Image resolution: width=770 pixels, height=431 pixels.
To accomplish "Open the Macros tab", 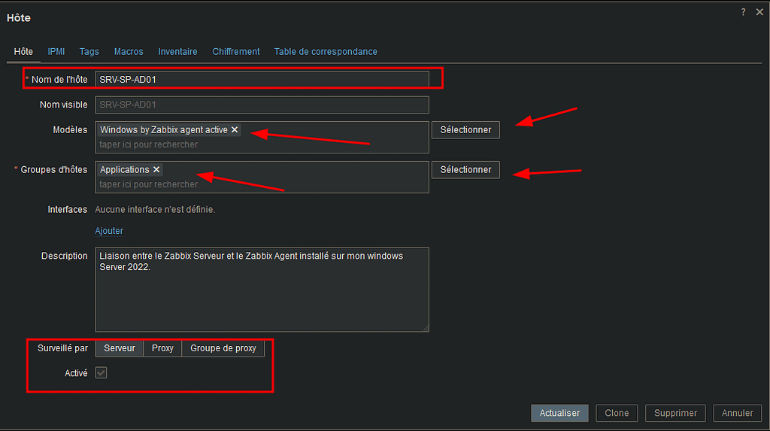I will (129, 52).
